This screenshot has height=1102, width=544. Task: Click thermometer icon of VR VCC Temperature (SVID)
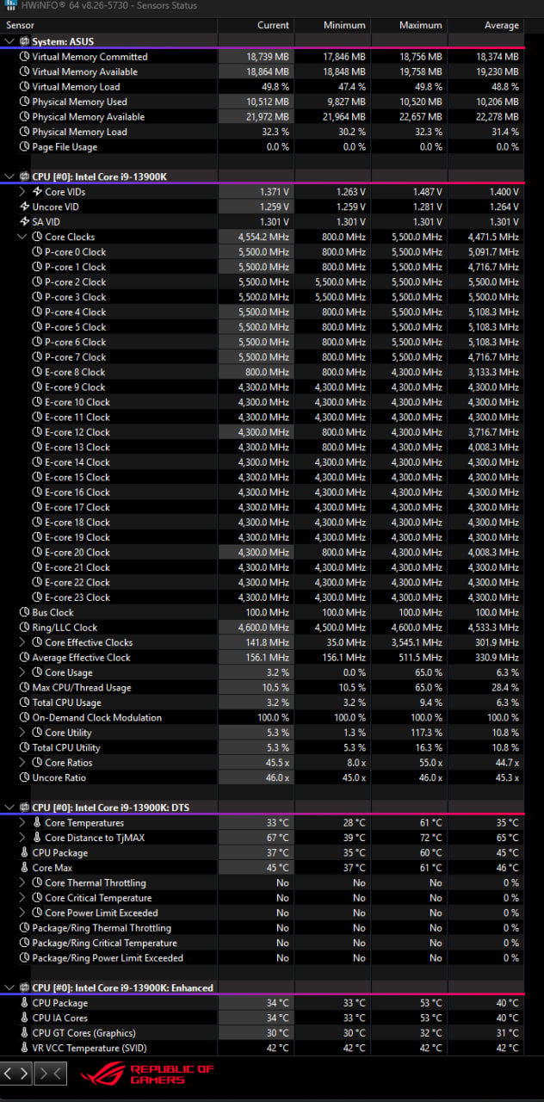(24, 1048)
